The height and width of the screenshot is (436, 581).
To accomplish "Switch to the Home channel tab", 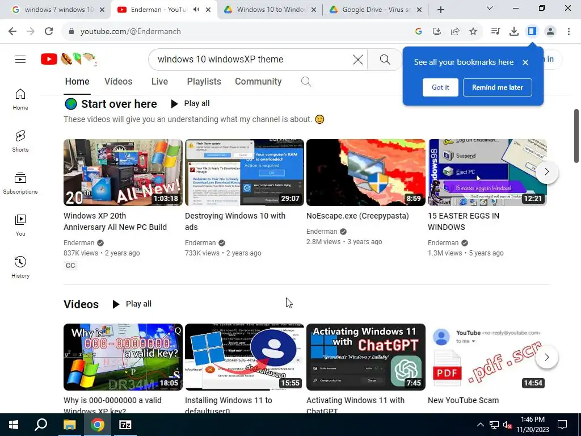I will (x=77, y=82).
